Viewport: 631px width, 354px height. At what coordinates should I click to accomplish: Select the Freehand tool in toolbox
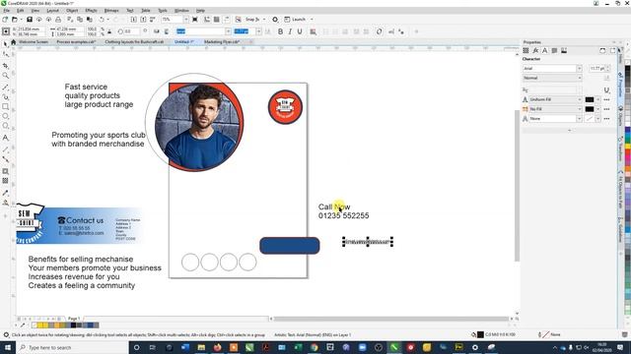point(5,87)
